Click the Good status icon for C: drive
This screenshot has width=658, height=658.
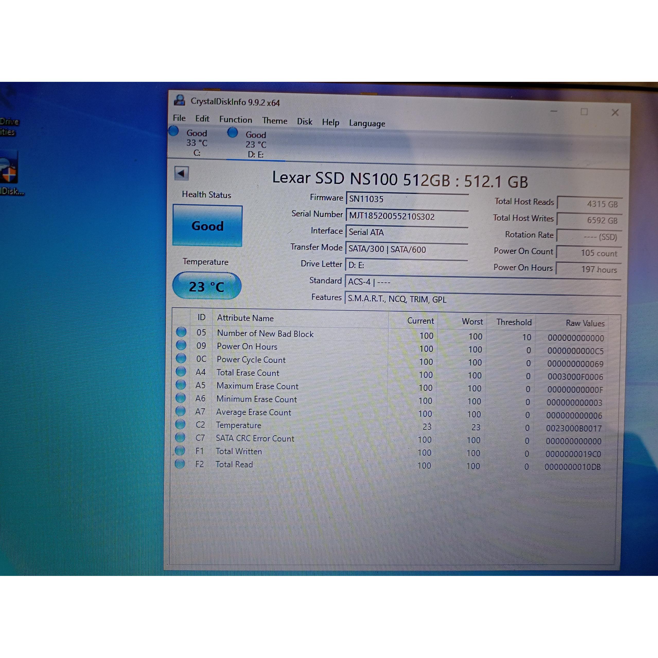click(174, 131)
